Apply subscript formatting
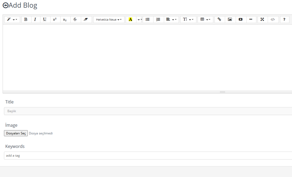Viewport: 292px width, 177px height. point(65,20)
